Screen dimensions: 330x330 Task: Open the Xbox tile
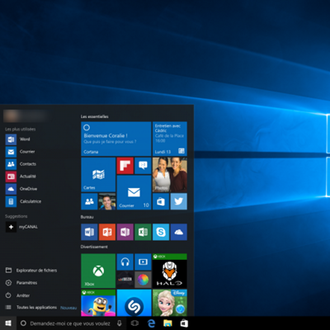coord(98,271)
